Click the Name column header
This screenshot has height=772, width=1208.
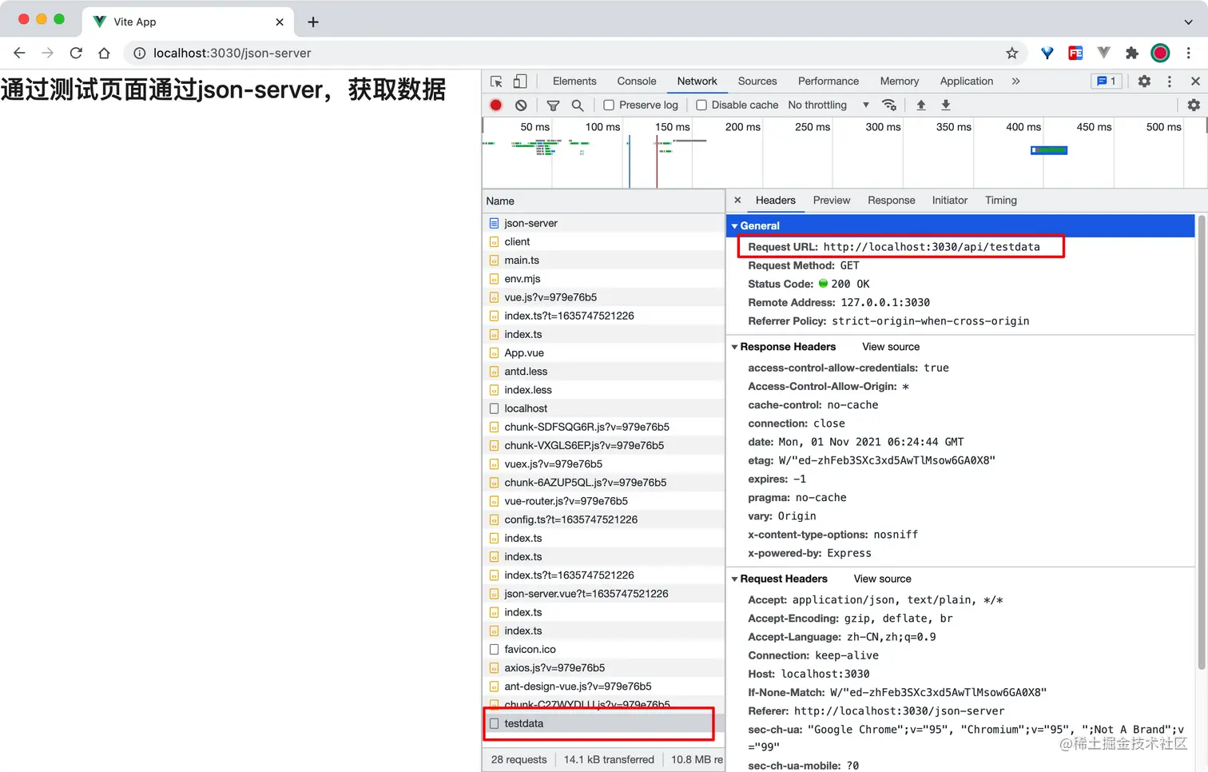pyautogui.click(x=603, y=201)
